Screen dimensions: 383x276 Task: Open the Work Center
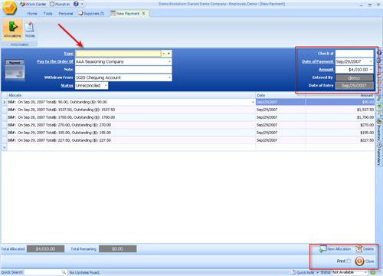33,4
